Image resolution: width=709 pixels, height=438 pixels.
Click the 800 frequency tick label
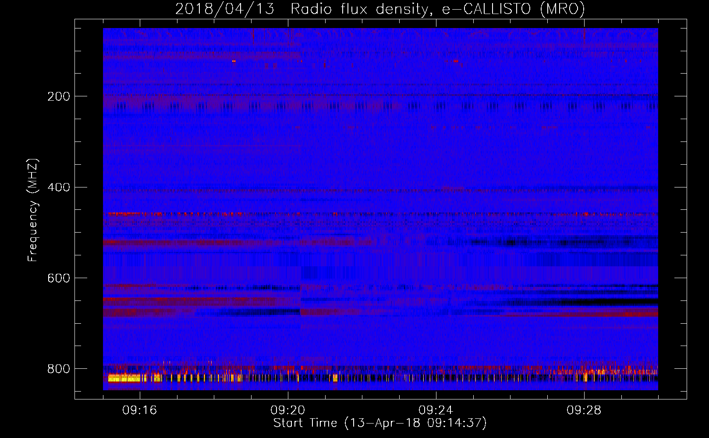point(59,369)
